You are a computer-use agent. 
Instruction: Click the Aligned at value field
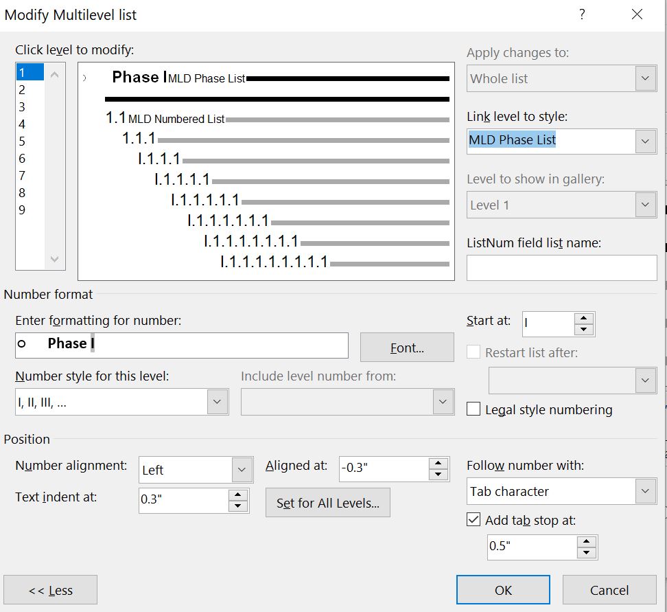(384, 469)
